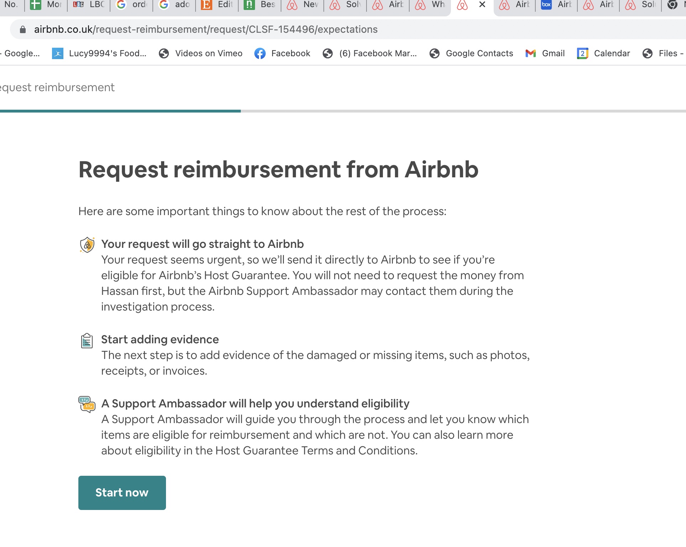686x547 pixels.
Task: Close the current Airbnb tab
Action: (x=482, y=5)
